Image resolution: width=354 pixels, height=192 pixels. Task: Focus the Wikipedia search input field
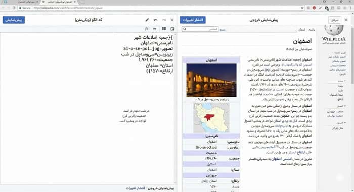coord(200,29)
